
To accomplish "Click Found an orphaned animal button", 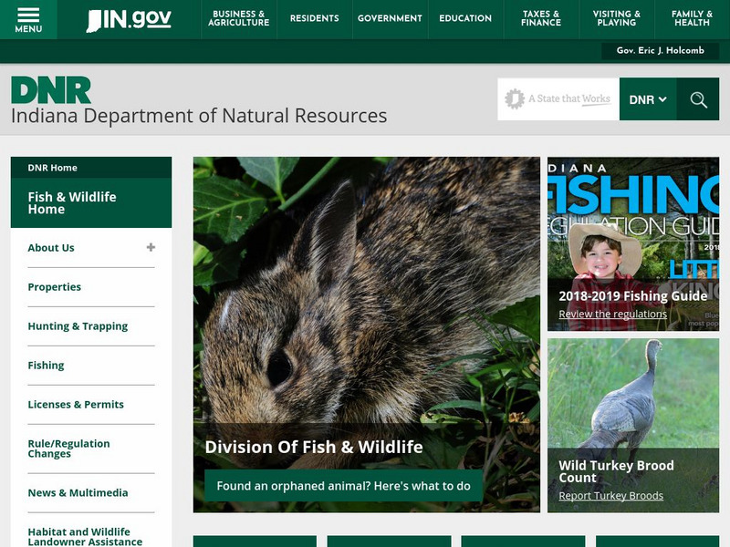I will point(343,486).
